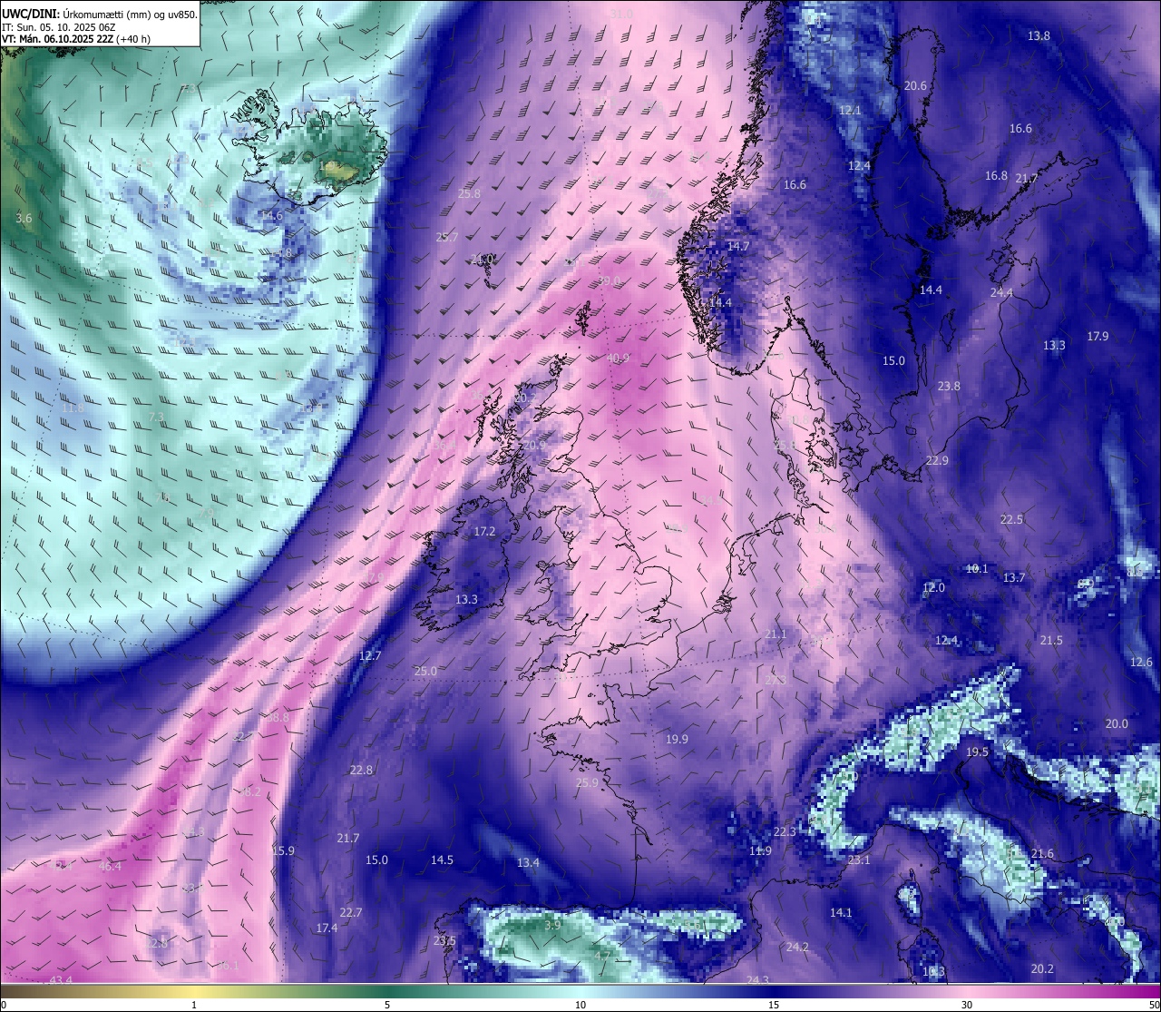Click the 21.6 value over Italy
This screenshot has width=1161, height=1012.
pos(1042,853)
